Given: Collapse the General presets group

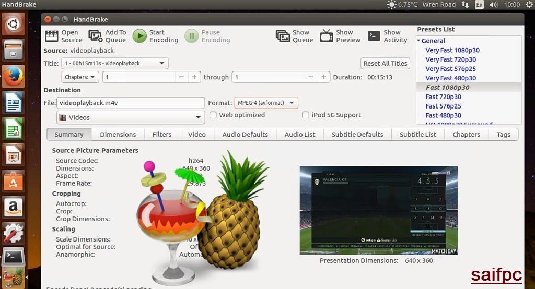Looking at the screenshot, I should coord(418,41).
